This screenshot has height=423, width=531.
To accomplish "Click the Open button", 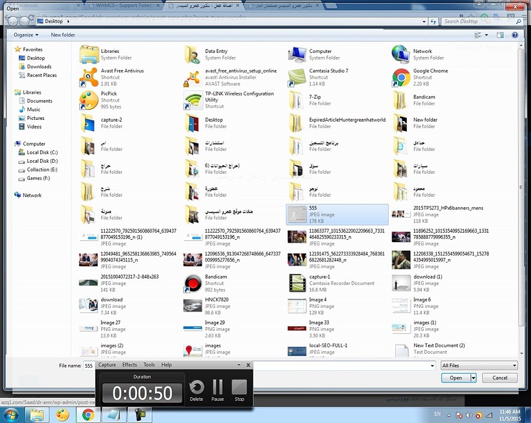I will coord(456,378).
